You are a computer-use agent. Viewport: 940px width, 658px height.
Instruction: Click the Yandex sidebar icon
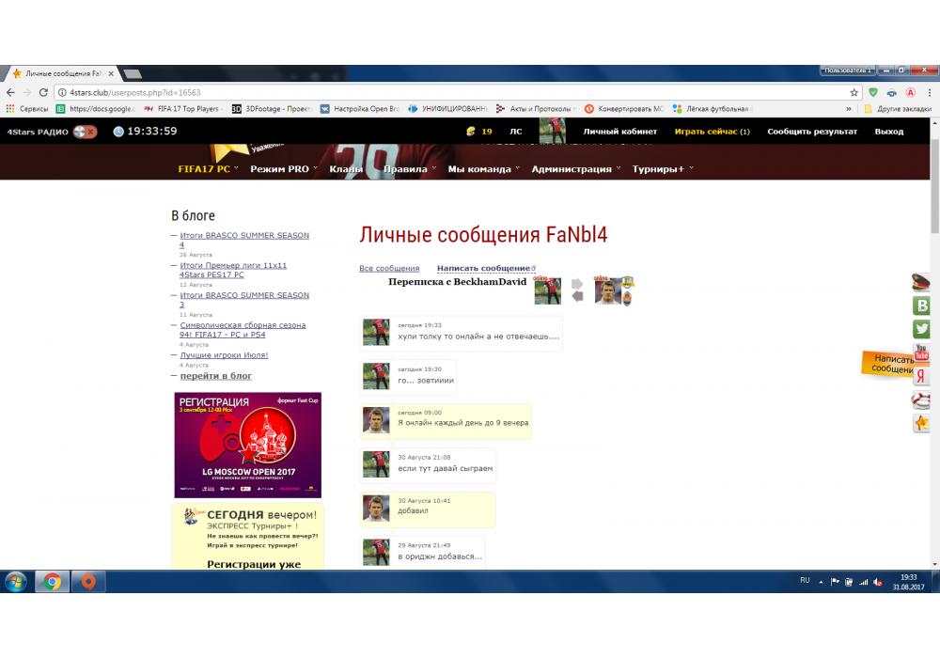pos(922,376)
